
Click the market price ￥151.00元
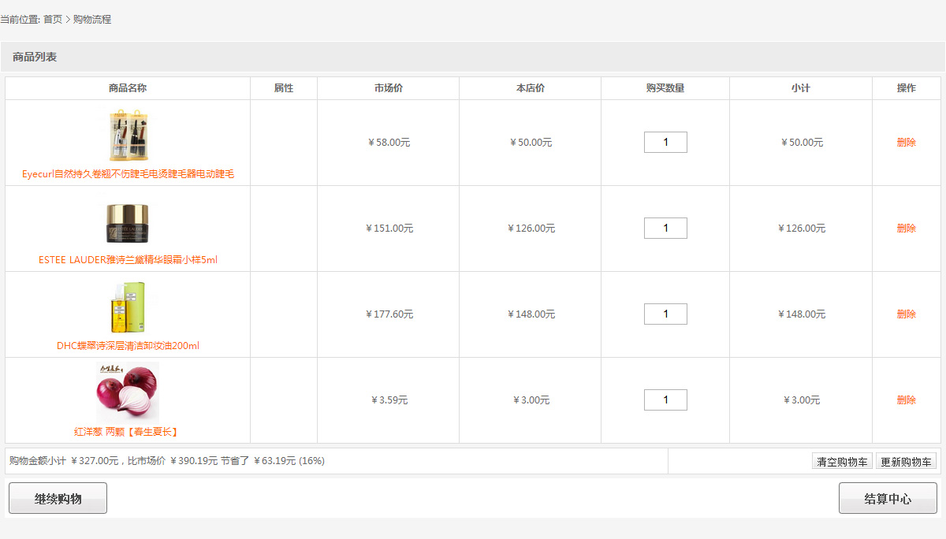click(389, 229)
